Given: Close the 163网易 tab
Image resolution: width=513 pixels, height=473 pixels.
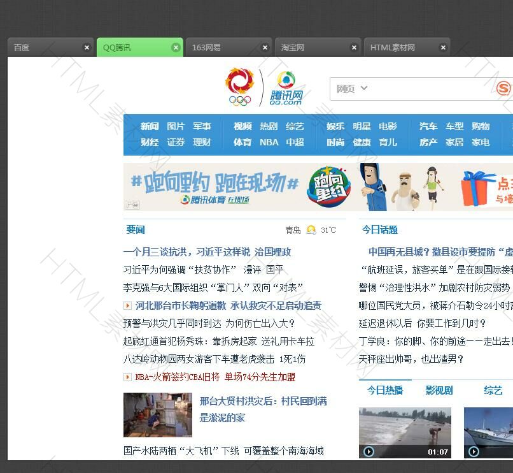Looking at the screenshot, I should (x=265, y=47).
